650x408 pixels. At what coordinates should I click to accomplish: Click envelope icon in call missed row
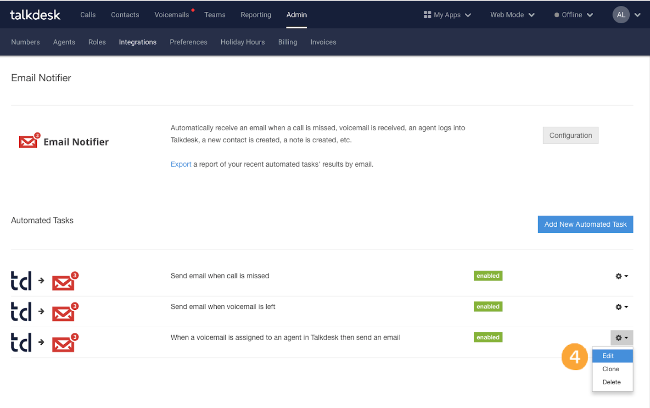(x=65, y=281)
